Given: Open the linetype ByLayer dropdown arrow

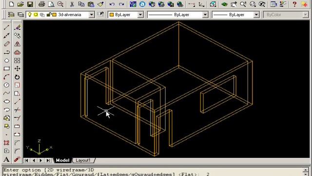Looking at the screenshot, I should pyautogui.click(x=205, y=15).
